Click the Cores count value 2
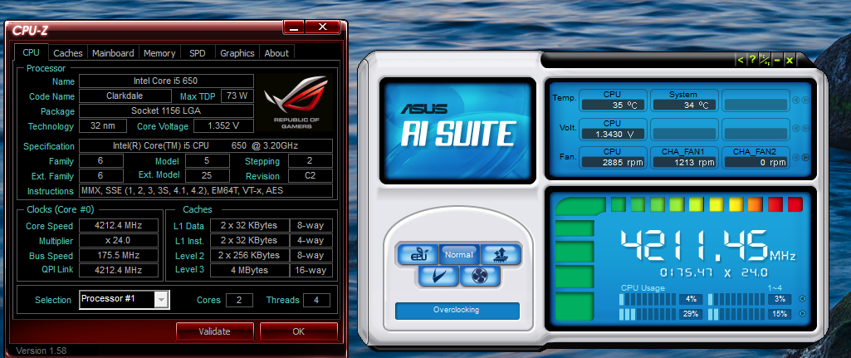The image size is (851, 358). coord(239,300)
